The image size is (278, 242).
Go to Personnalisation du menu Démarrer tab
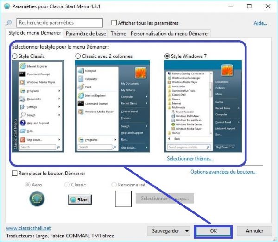click(x=170, y=33)
